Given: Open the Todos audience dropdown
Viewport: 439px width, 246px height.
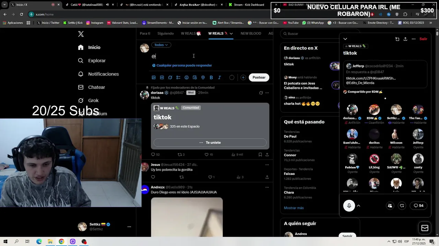Looking at the screenshot, I should (x=161, y=45).
